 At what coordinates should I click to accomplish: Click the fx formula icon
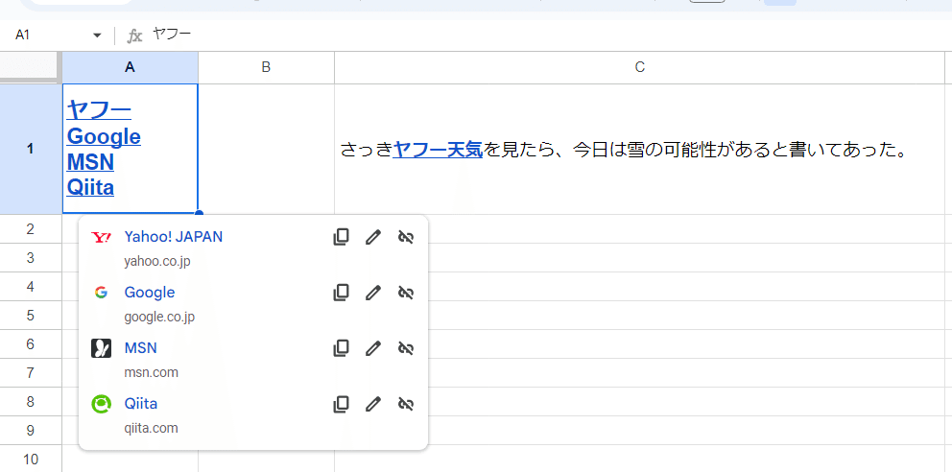134,35
